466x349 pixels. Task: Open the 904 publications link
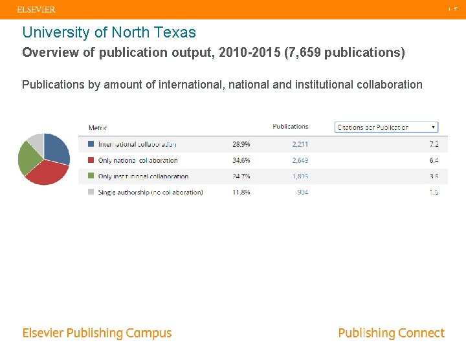302,192
